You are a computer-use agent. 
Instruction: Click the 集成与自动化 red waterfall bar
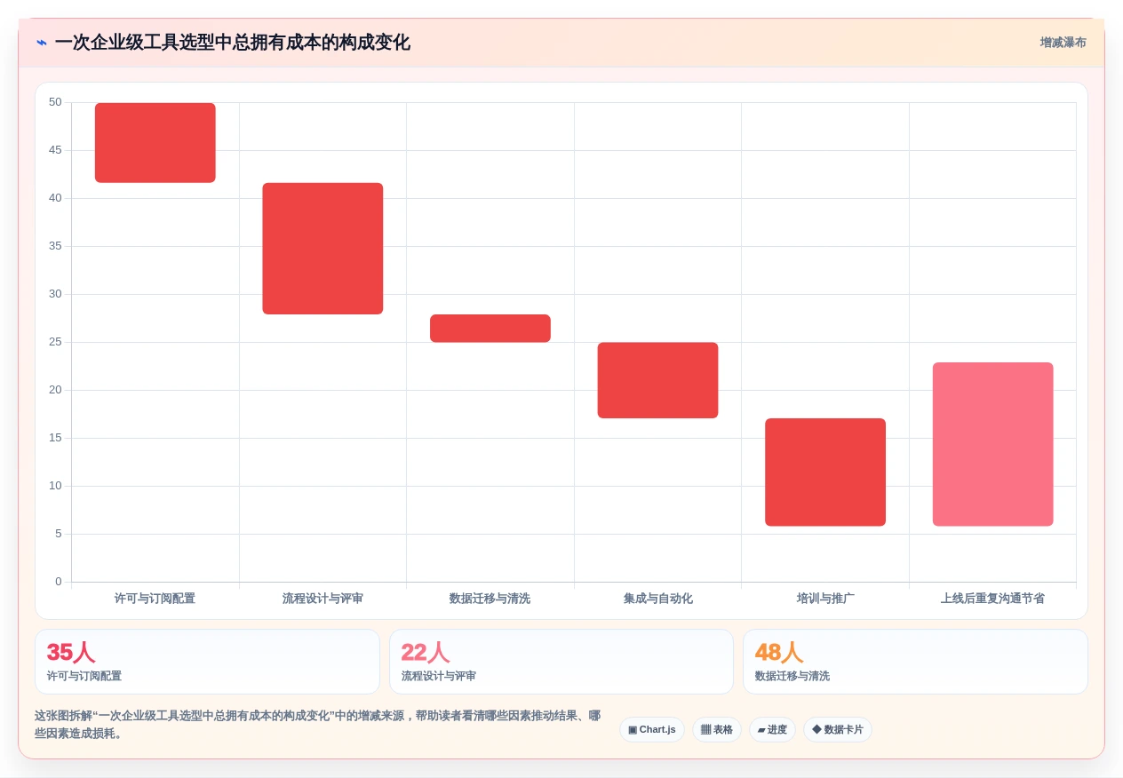(657, 380)
